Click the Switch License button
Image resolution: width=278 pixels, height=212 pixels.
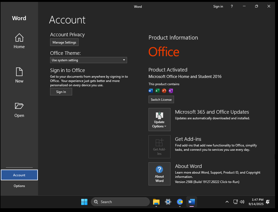(161, 99)
